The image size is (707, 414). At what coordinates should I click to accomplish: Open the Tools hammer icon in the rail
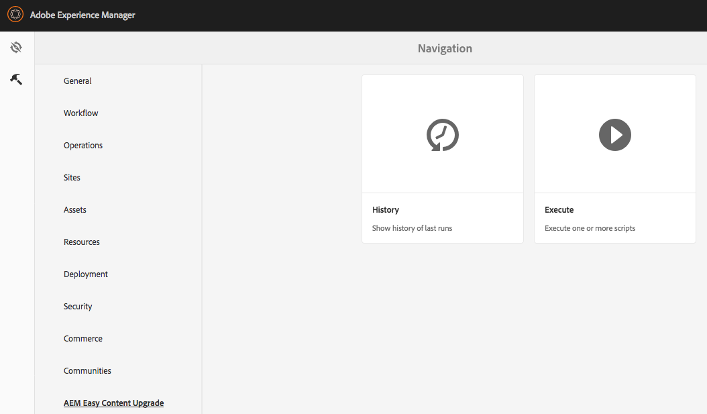tap(16, 79)
